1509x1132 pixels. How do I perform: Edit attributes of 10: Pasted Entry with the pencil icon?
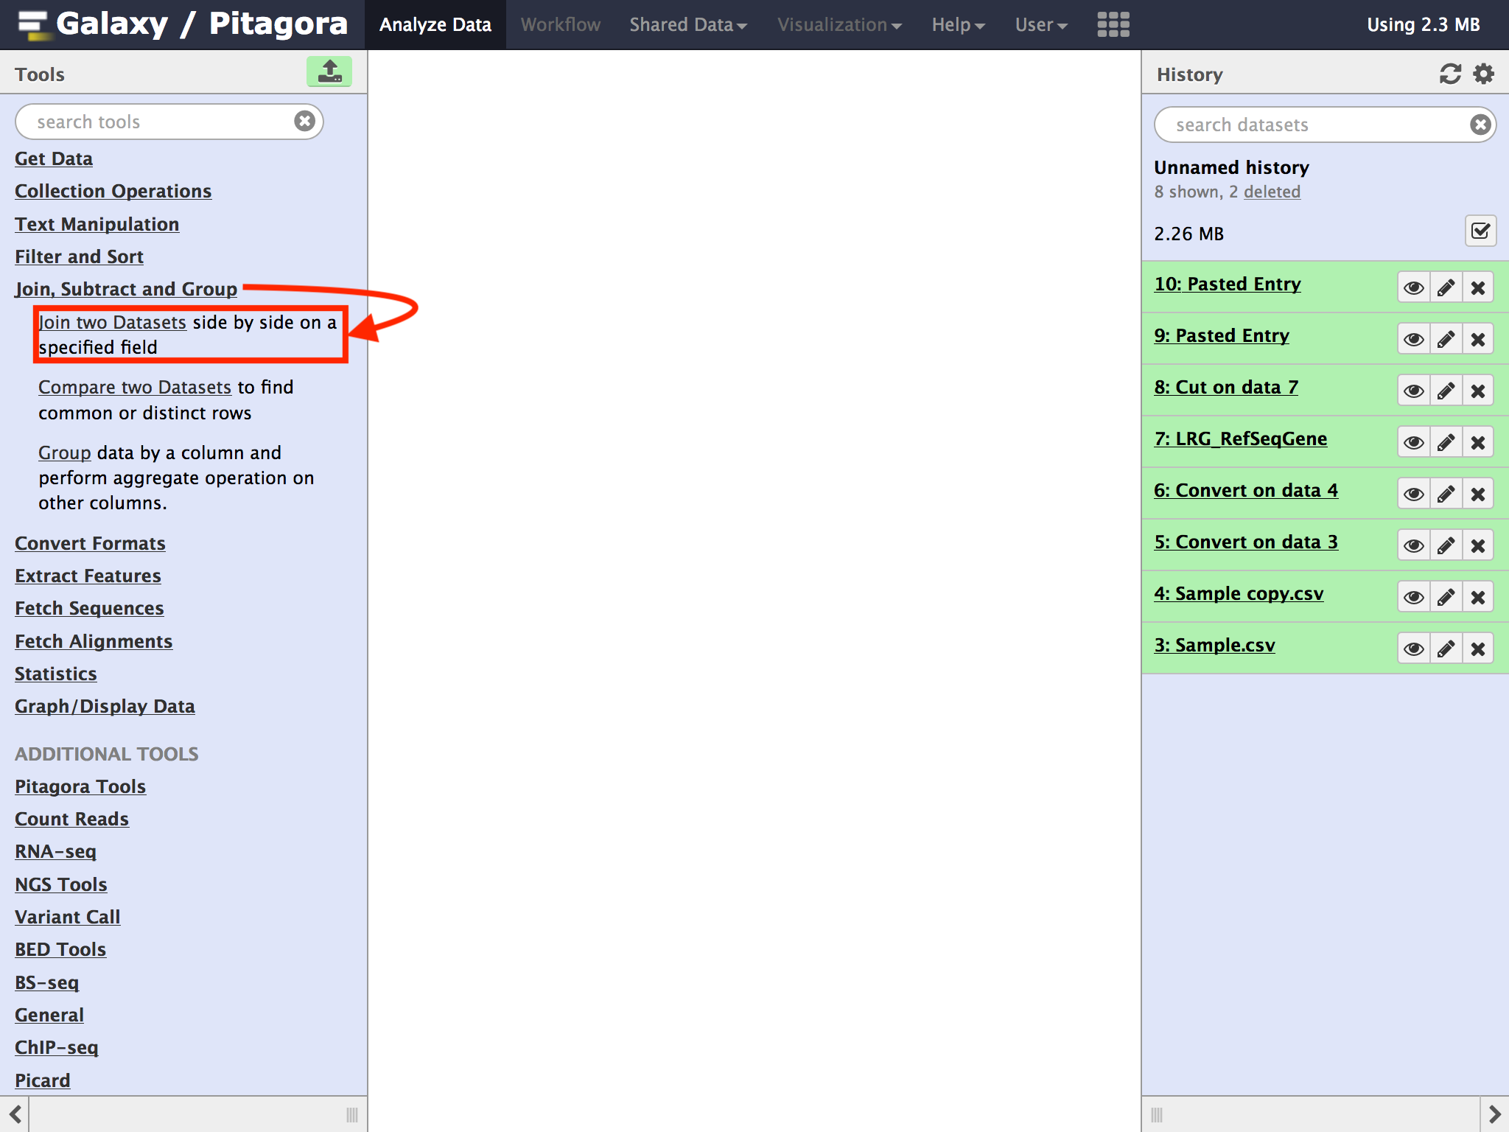coord(1446,287)
